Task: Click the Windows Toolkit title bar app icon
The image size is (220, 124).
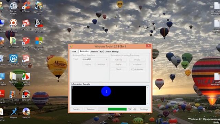Action: tap(71, 46)
